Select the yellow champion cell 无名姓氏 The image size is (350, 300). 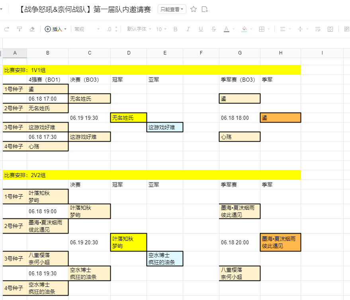point(129,118)
